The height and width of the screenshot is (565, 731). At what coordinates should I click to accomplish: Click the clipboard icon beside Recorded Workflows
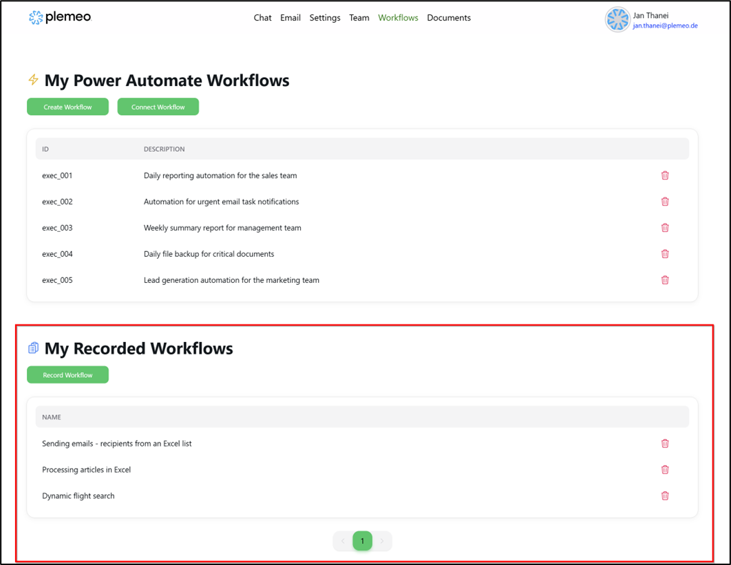point(32,348)
